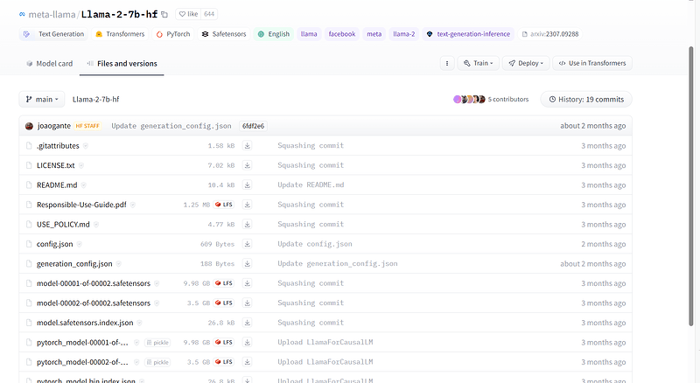Screen dimensions: 700x383
Task: Download model-00001-of-00002.safetensors
Action: (x=248, y=283)
